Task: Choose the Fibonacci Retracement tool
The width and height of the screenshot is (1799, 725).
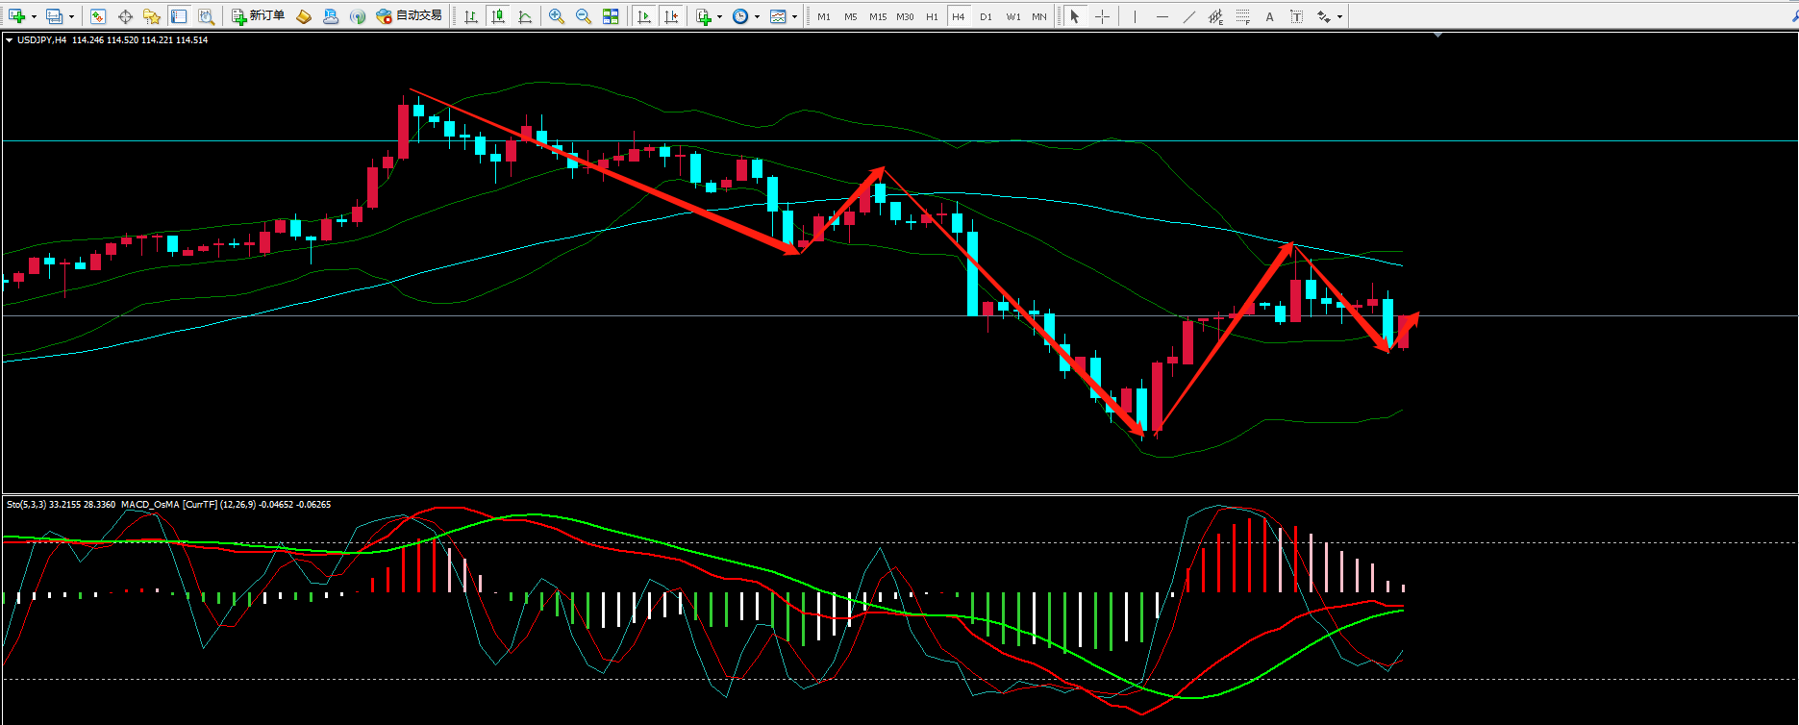Action: [x=1243, y=16]
